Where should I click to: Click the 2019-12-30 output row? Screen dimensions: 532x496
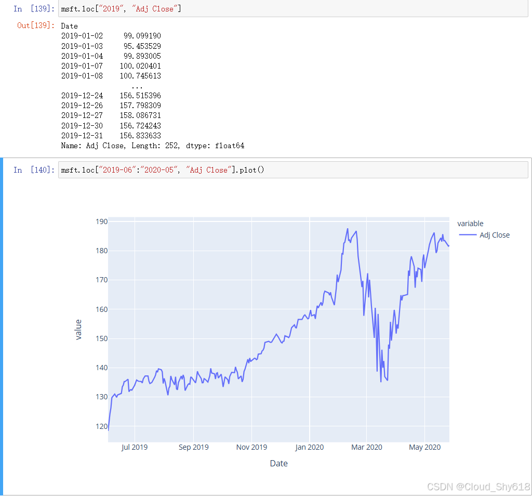click(111, 125)
